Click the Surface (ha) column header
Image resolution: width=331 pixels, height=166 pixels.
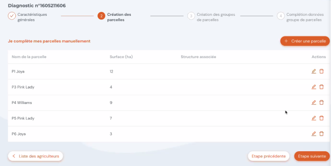121,57
